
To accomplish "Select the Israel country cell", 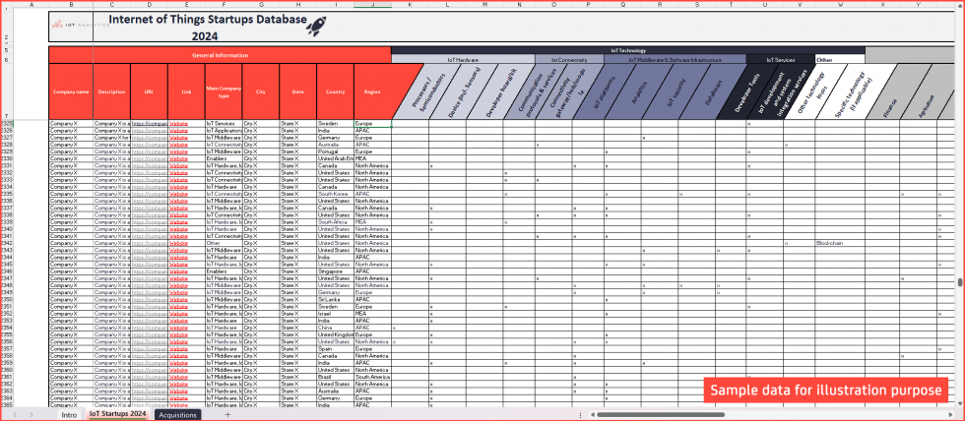I will [336, 314].
